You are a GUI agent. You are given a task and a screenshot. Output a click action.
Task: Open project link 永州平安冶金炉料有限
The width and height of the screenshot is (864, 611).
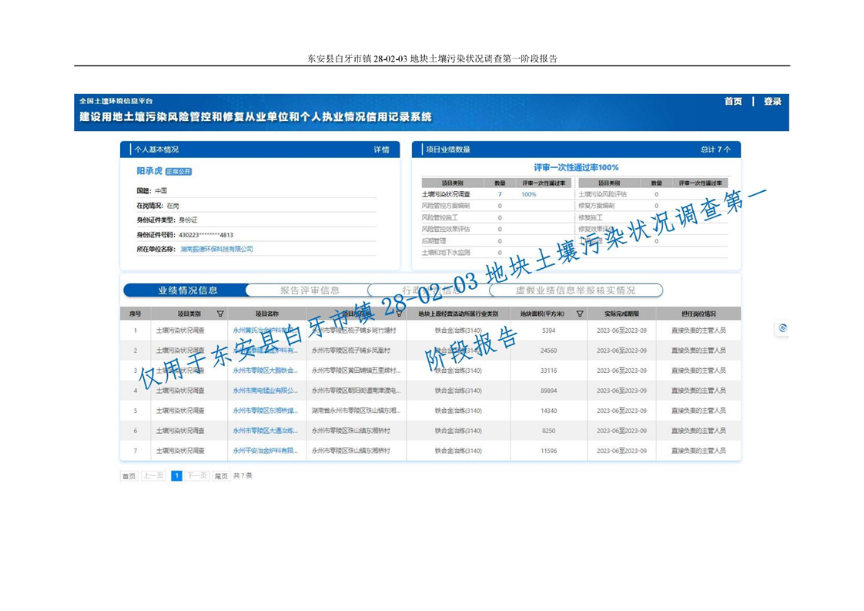click(x=266, y=451)
